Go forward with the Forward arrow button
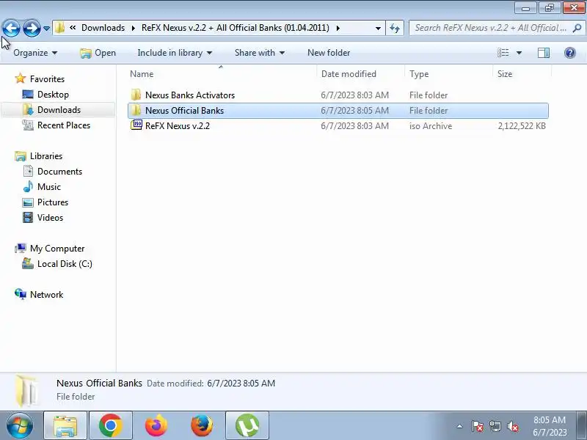 pyautogui.click(x=32, y=28)
